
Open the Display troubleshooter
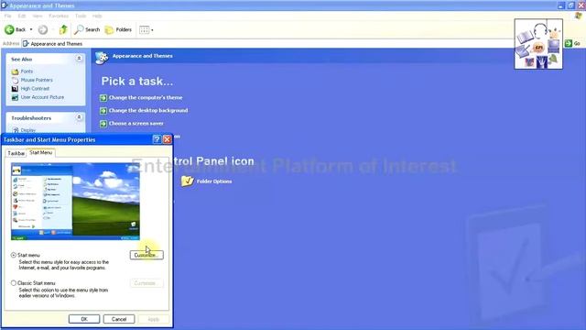pyautogui.click(x=28, y=130)
